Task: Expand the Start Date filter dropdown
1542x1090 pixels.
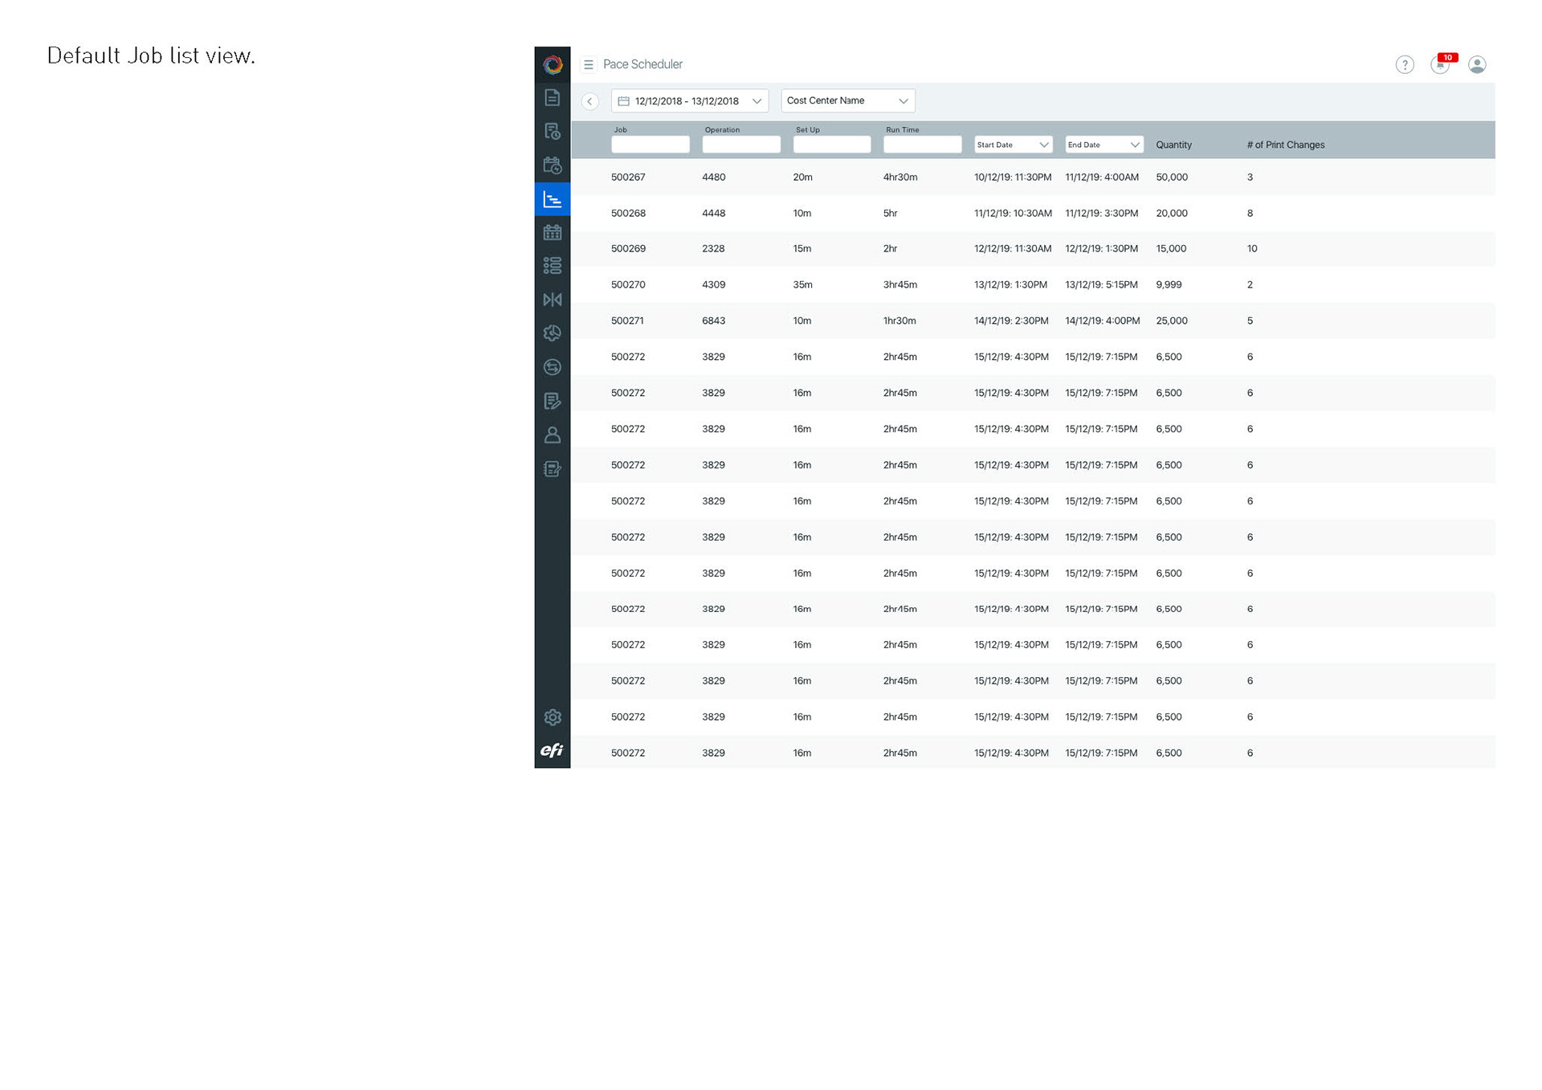Action: point(1013,145)
